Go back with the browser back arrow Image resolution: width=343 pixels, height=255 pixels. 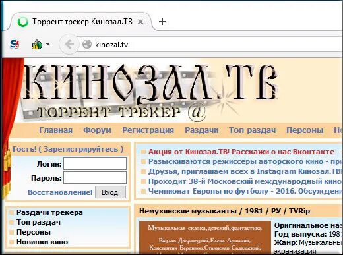coord(69,44)
